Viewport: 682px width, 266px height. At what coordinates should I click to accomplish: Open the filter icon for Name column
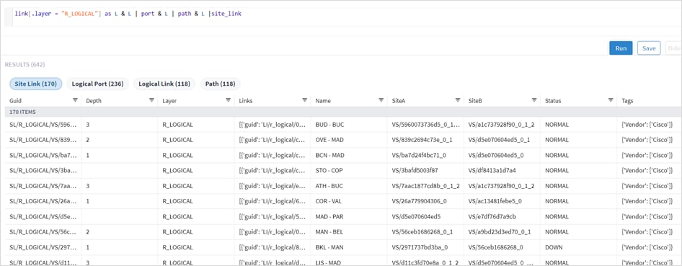pyautogui.click(x=381, y=100)
